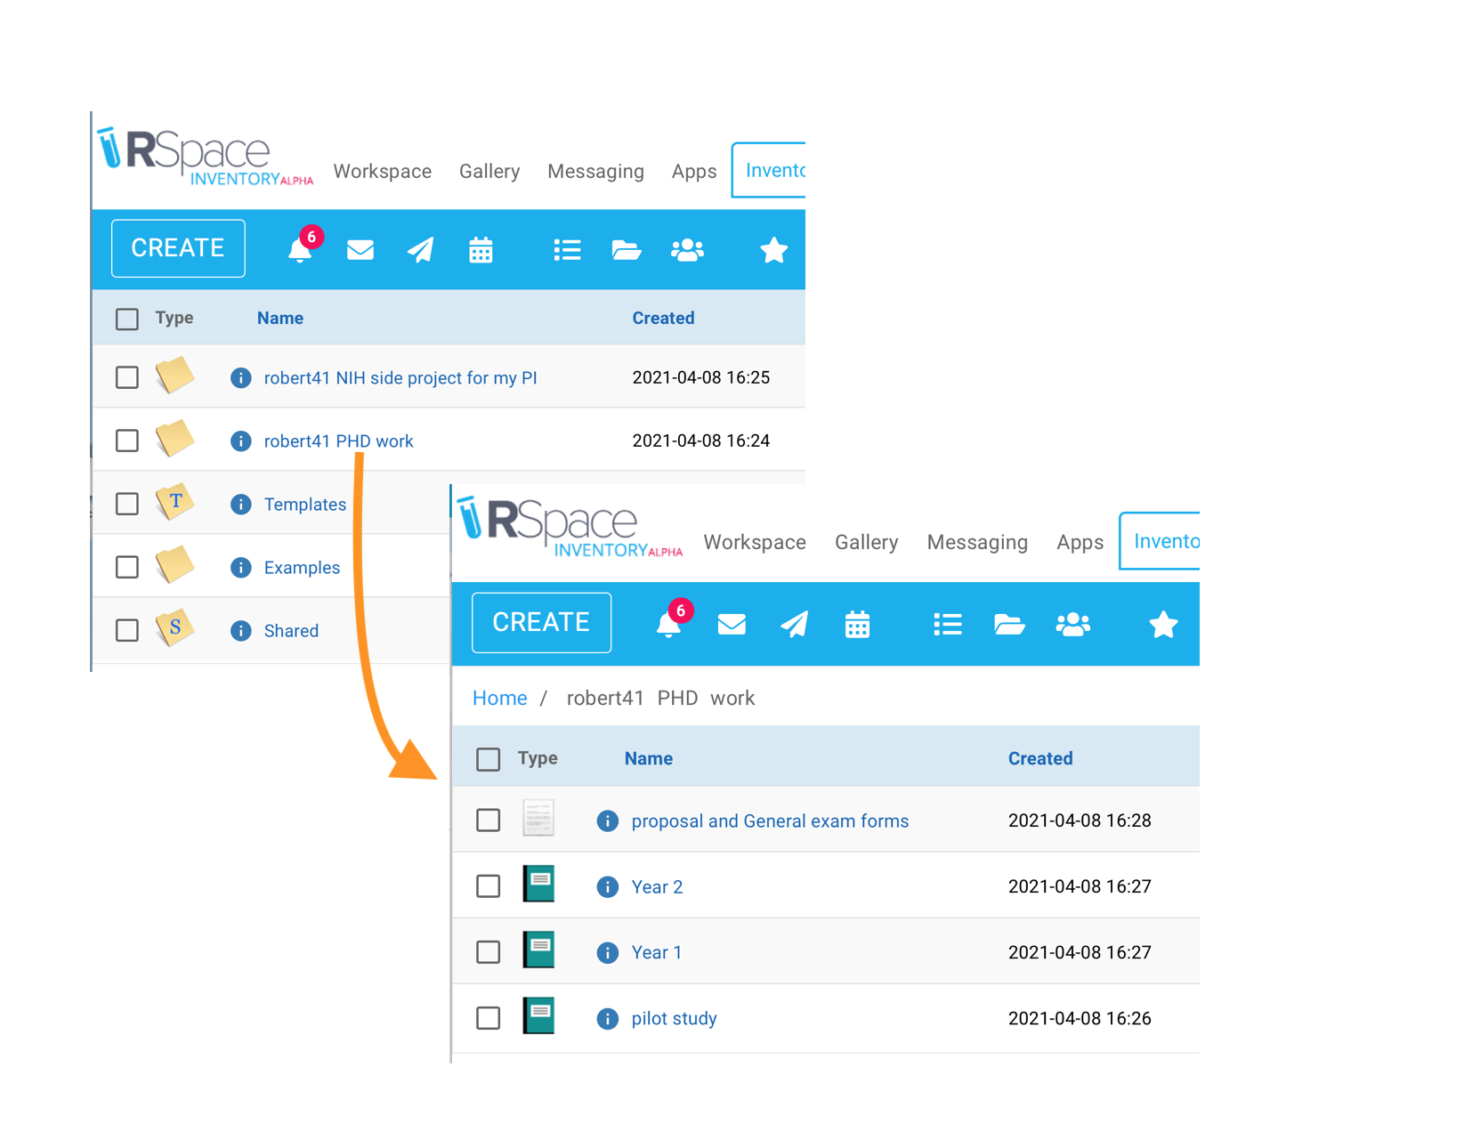Sort by Created in front window
The width and height of the screenshot is (1472, 1148).
(x=1039, y=758)
